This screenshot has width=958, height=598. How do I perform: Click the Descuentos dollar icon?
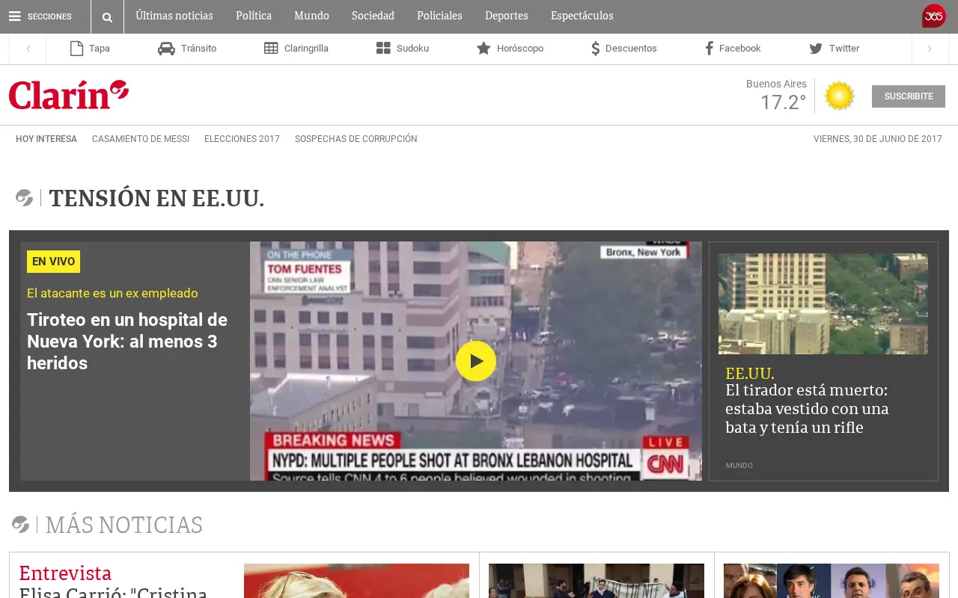[596, 49]
